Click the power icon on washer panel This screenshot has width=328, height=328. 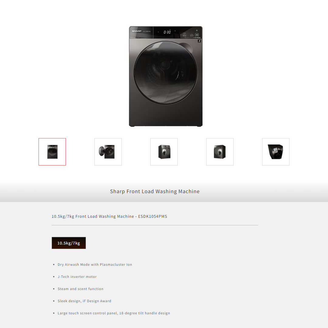click(196, 30)
